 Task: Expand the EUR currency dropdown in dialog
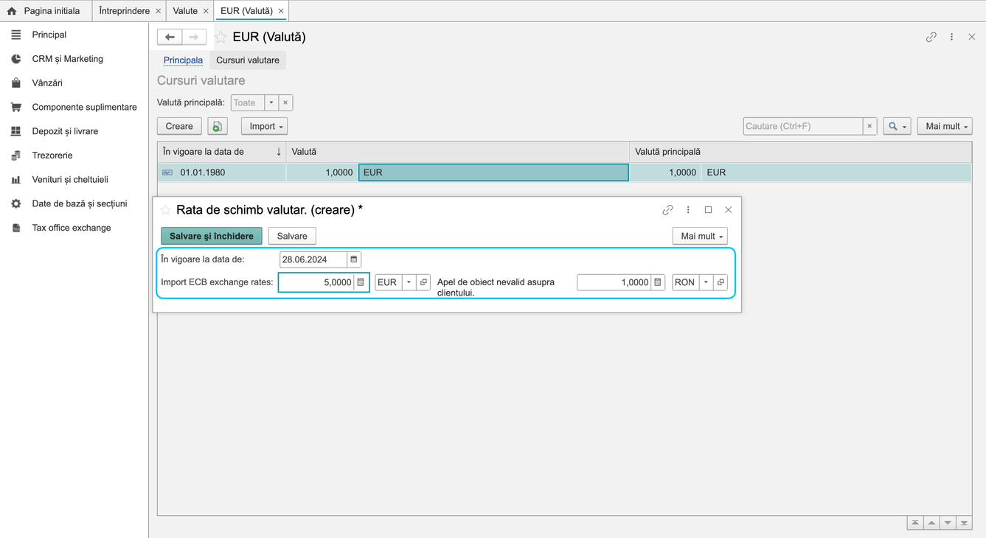coord(409,282)
